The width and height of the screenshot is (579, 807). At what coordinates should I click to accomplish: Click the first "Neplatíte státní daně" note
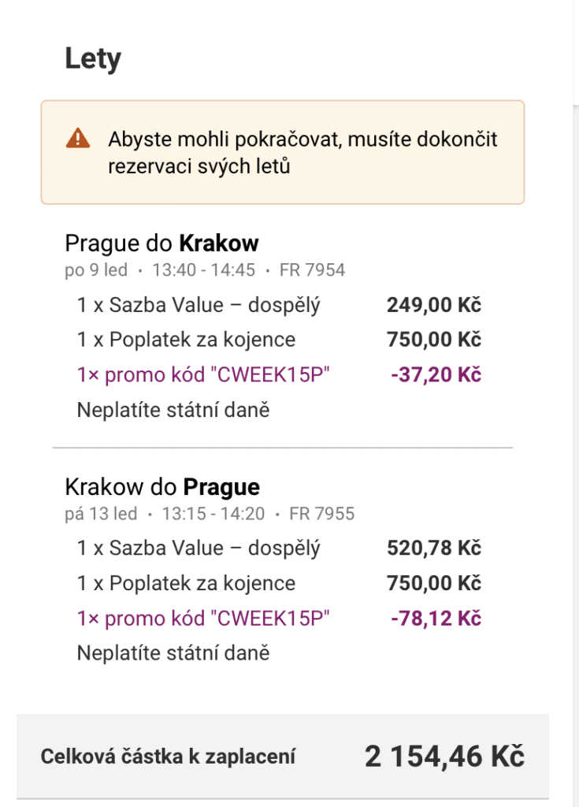(173, 410)
